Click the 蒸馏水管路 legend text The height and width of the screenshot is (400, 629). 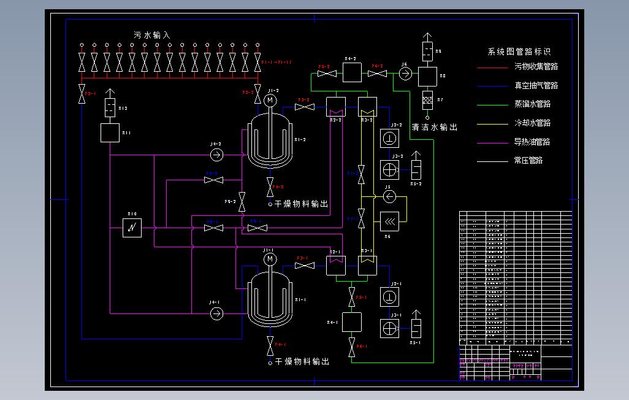(532, 104)
